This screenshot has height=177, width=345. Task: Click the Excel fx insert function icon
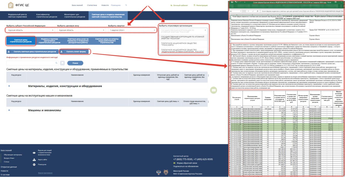point(258,11)
